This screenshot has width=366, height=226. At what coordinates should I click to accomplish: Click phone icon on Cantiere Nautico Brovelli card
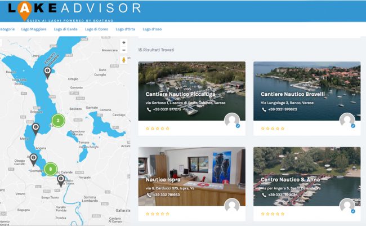[264, 109]
